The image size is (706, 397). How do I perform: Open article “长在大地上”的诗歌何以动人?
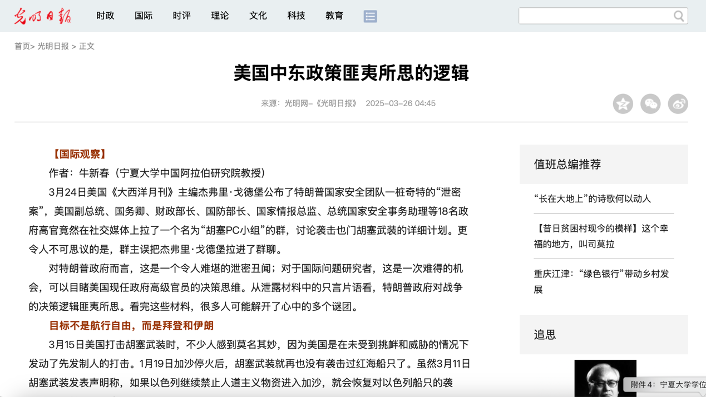coord(592,198)
